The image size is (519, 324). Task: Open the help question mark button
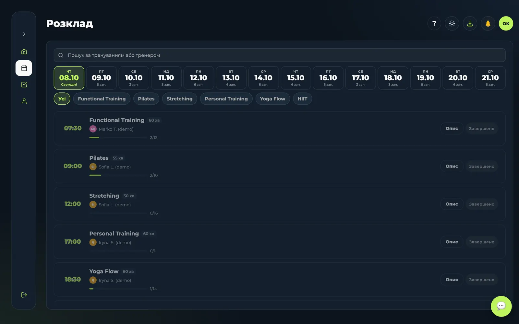[x=434, y=23]
